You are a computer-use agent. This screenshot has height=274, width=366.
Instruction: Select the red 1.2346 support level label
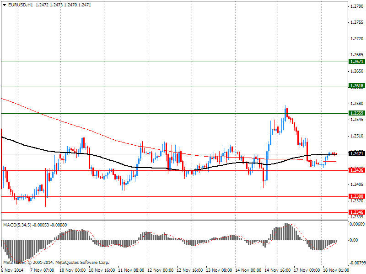[x=357, y=212]
